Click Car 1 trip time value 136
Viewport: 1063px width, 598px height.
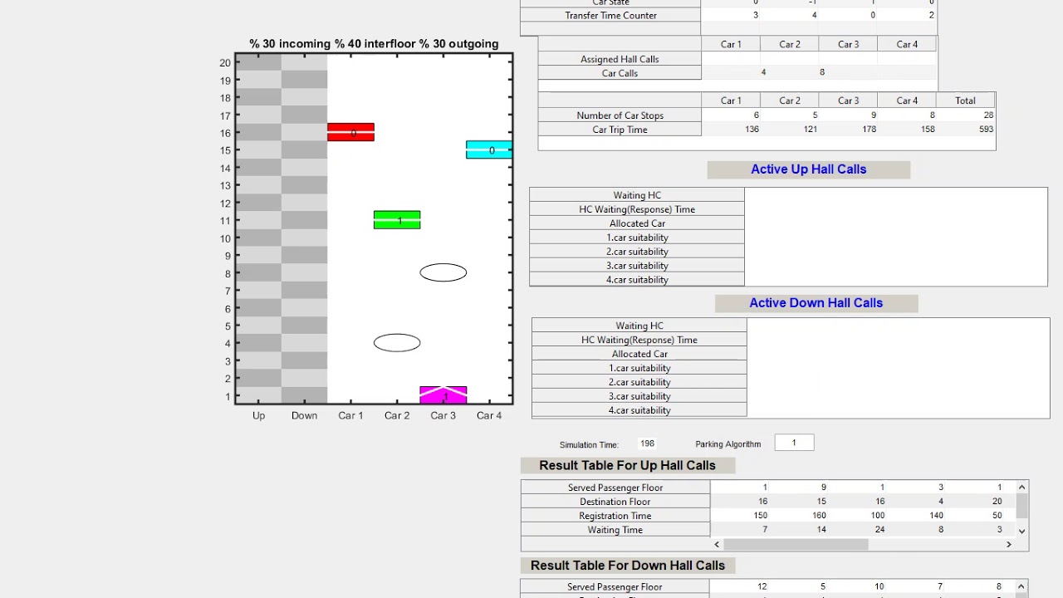[x=751, y=129]
